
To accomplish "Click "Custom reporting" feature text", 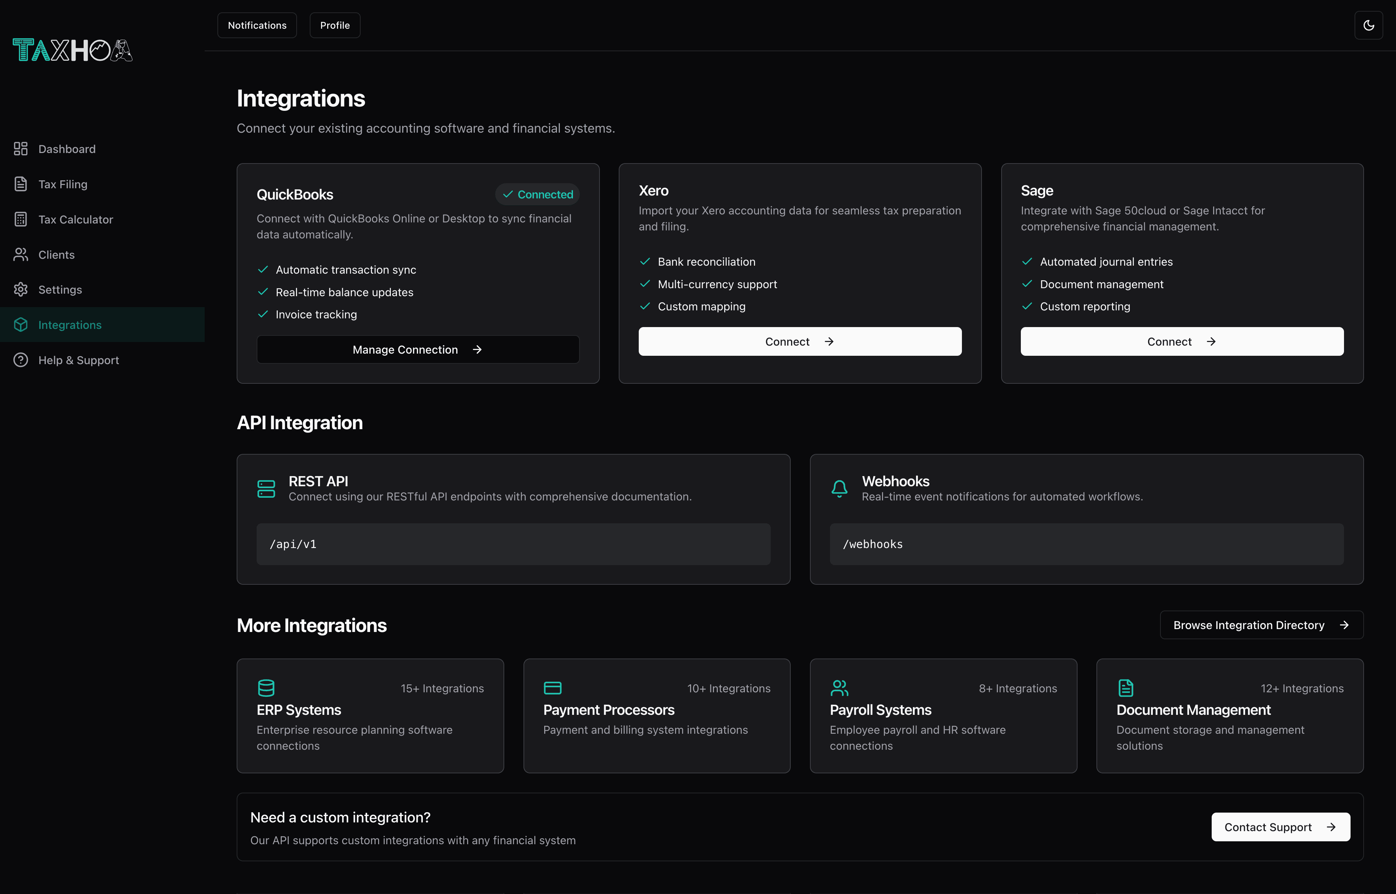I will pyautogui.click(x=1085, y=306).
